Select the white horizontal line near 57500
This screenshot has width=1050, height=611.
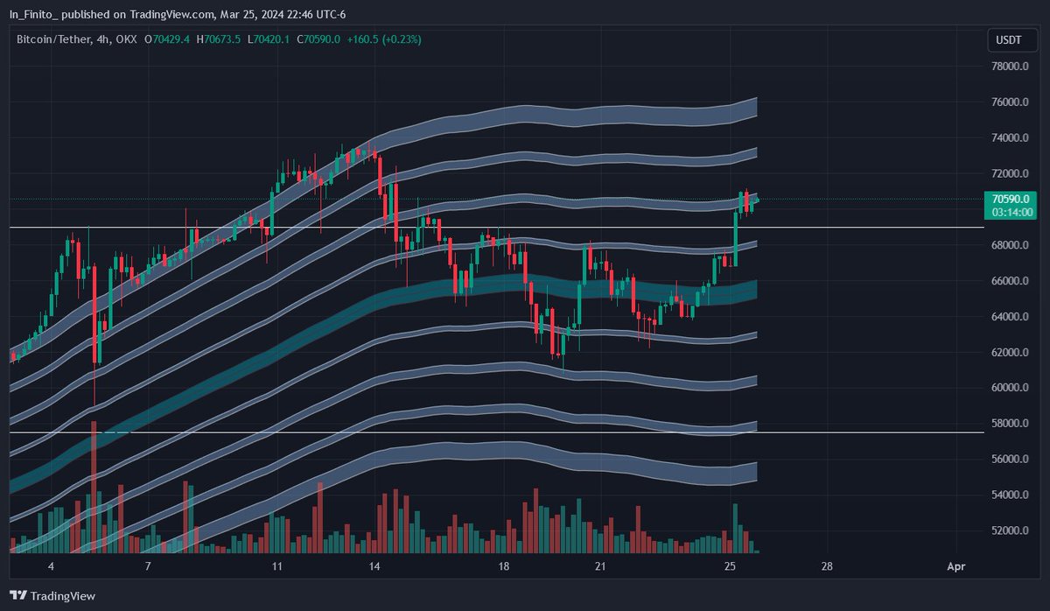click(x=497, y=432)
